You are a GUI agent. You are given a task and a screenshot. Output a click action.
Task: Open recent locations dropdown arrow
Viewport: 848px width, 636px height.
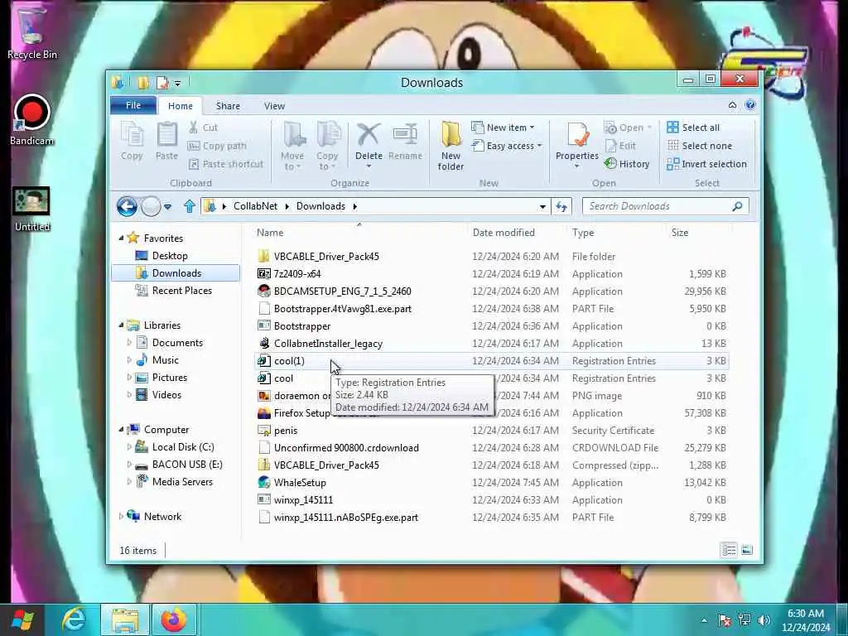point(167,206)
